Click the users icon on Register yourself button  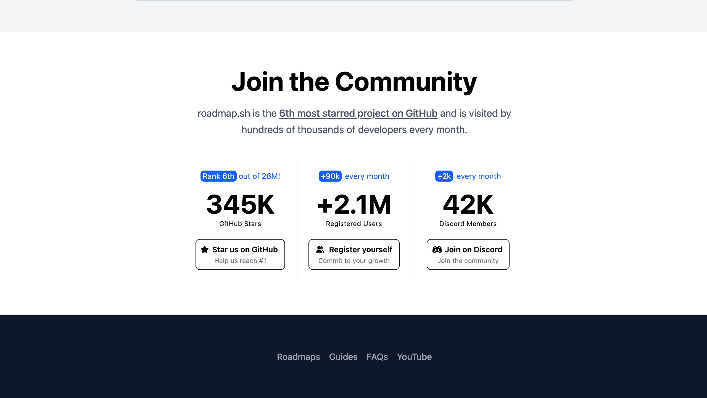(320, 250)
